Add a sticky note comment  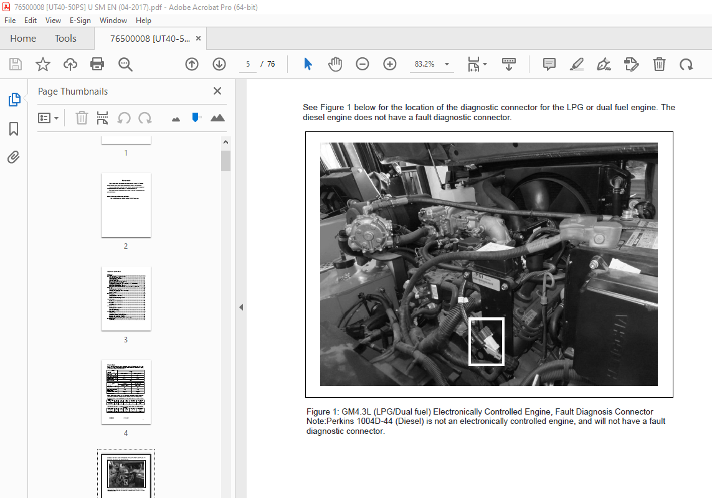(x=549, y=64)
